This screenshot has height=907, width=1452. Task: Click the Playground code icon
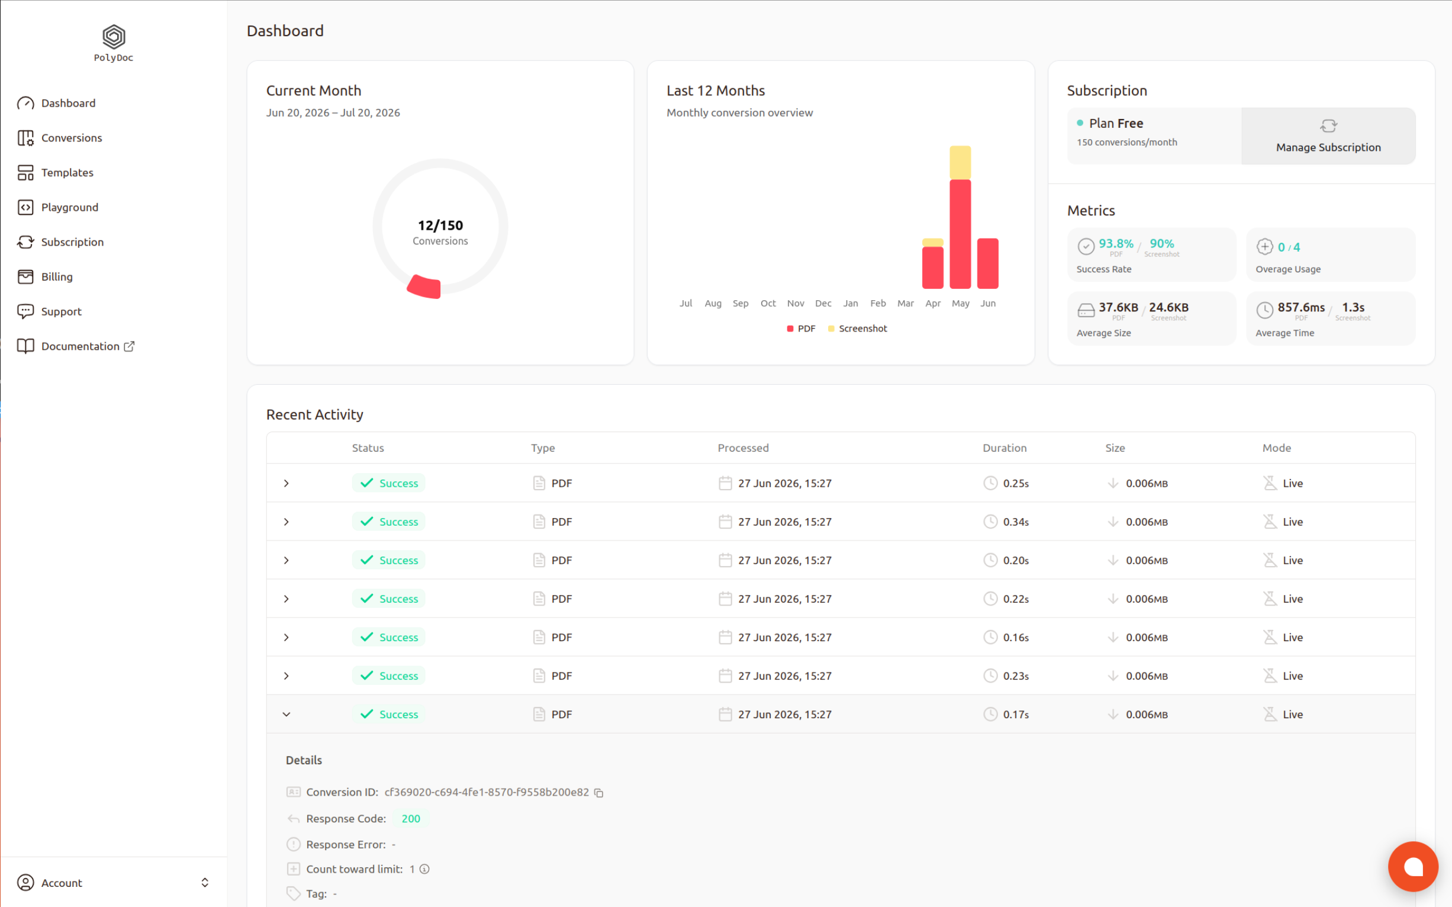tap(25, 208)
